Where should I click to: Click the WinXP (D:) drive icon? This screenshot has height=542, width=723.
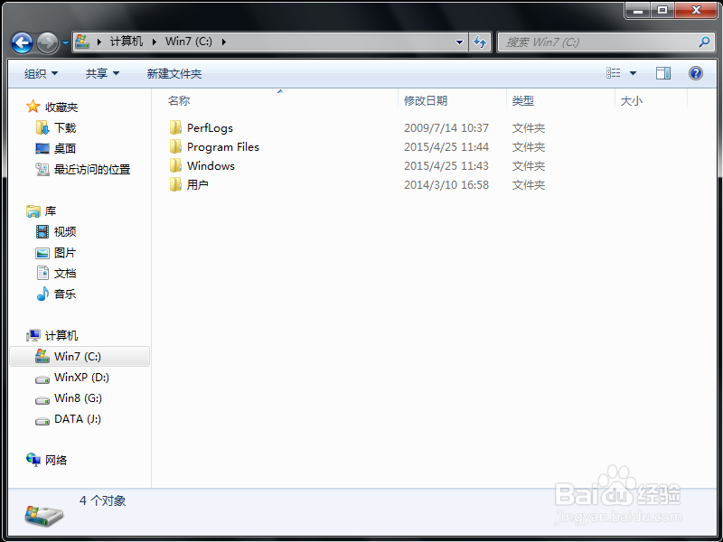(42, 378)
